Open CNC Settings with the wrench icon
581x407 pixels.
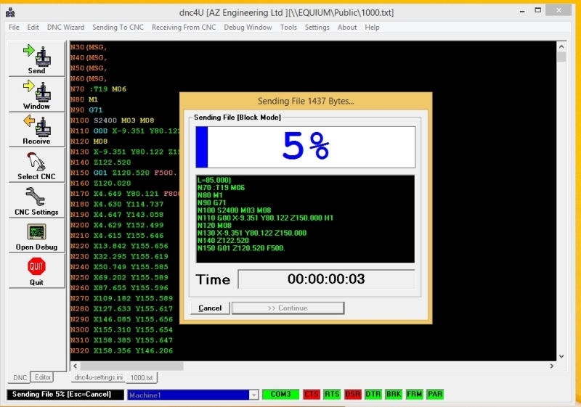pos(36,201)
